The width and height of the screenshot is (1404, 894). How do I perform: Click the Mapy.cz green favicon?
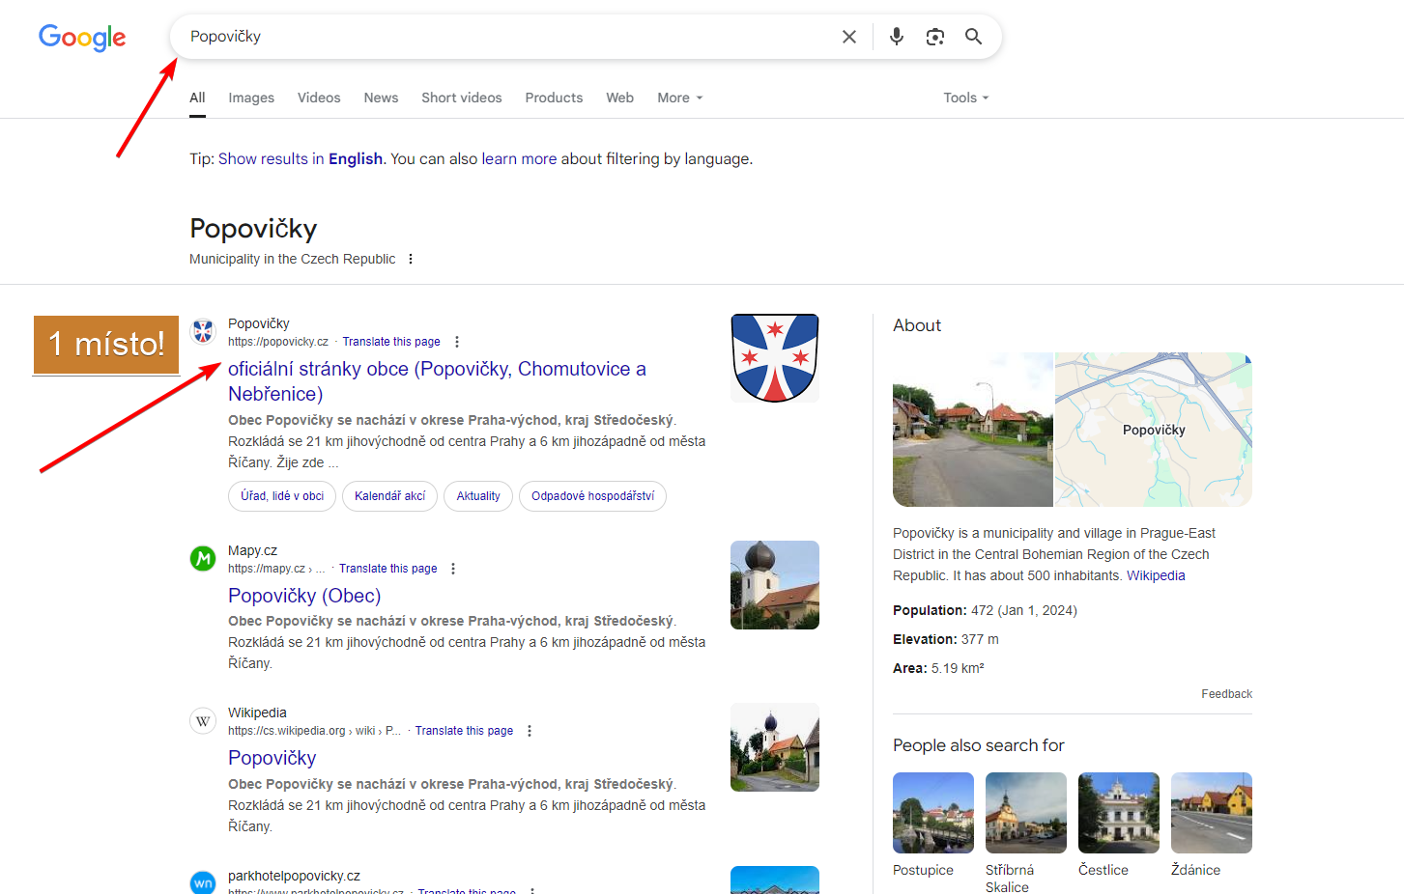click(203, 558)
